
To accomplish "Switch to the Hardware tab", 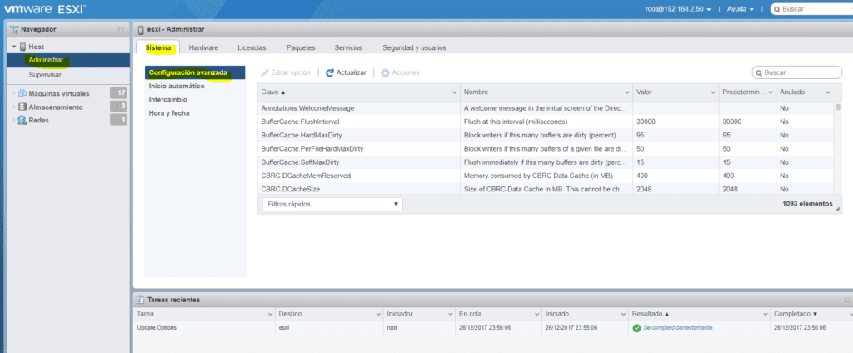I will (203, 47).
